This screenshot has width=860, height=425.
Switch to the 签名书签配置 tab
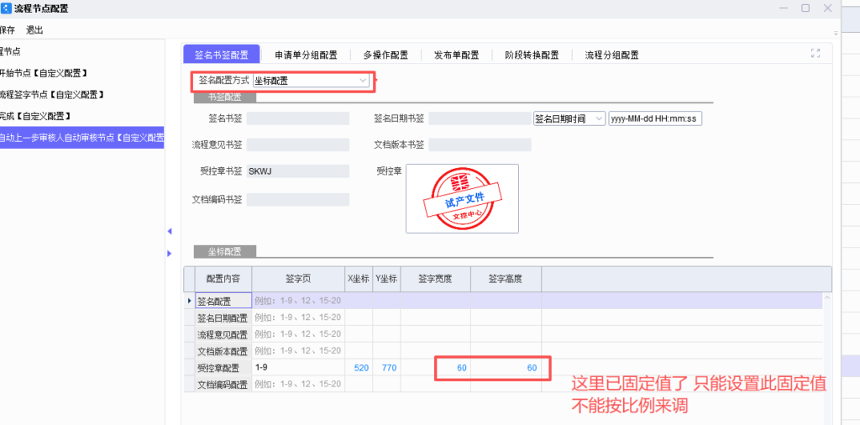tap(221, 55)
